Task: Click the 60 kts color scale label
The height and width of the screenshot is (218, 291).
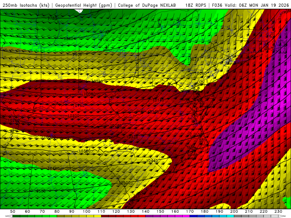Action: [27, 211]
